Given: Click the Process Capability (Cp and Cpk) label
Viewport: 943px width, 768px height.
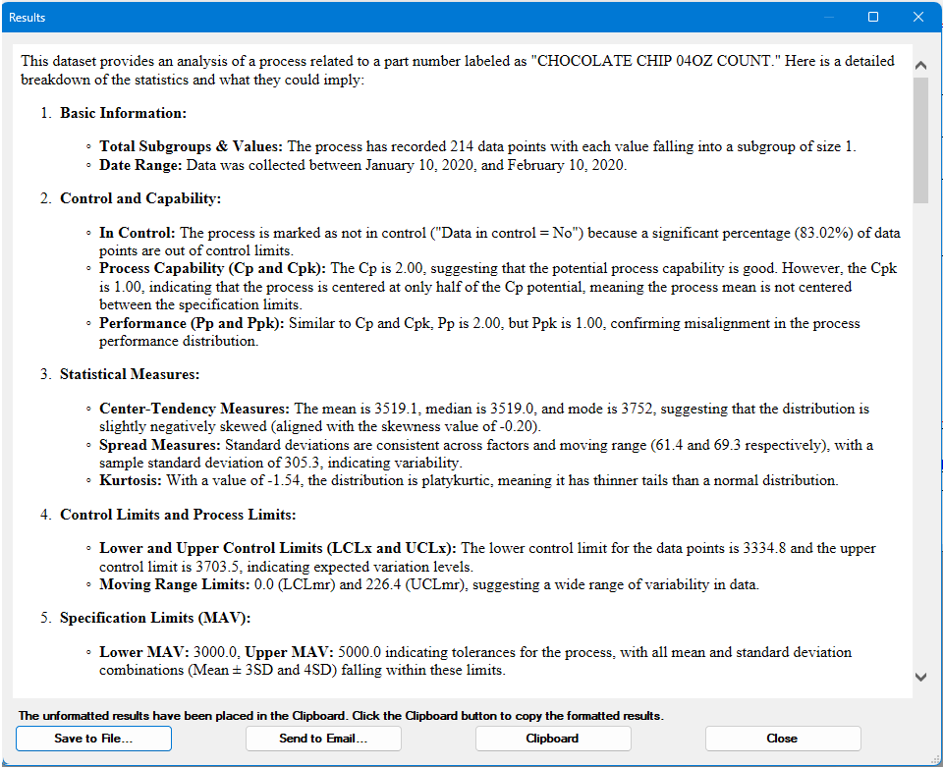Looking at the screenshot, I should (213, 268).
